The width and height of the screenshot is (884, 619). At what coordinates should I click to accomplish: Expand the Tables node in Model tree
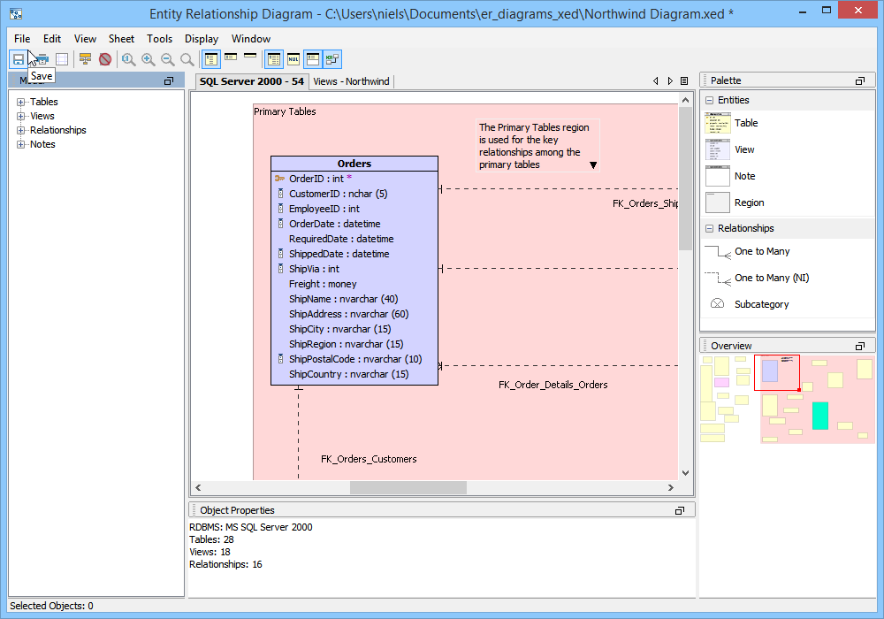[x=20, y=103]
